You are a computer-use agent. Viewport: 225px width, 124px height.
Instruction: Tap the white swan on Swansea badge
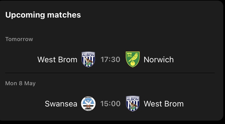[x=88, y=102]
